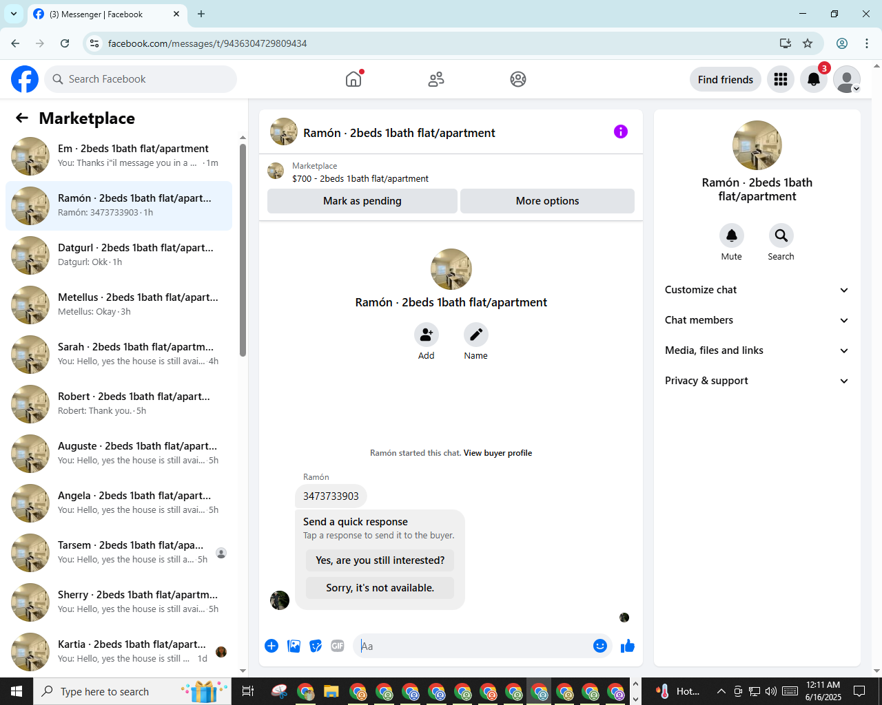
Task: Open more actions plus icon in composer
Action: [x=271, y=646]
